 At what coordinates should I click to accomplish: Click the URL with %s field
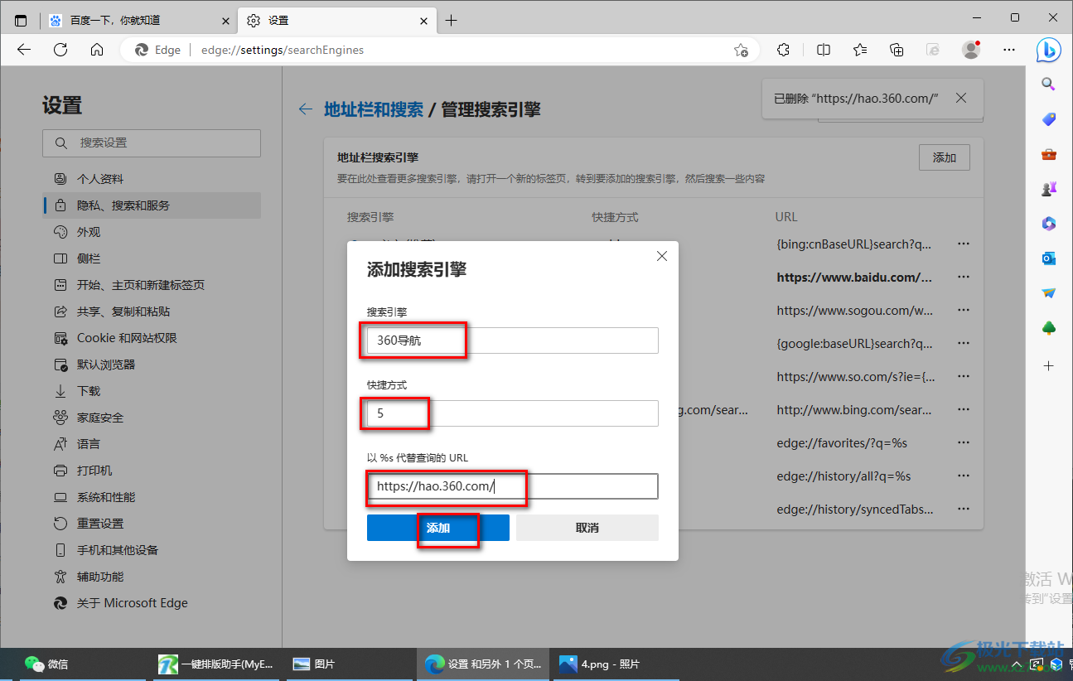[513, 486]
